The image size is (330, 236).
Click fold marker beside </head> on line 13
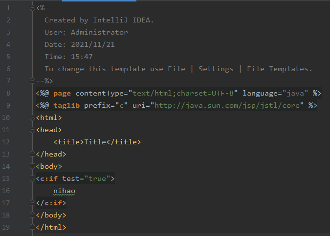pyautogui.click(x=32, y=154)
